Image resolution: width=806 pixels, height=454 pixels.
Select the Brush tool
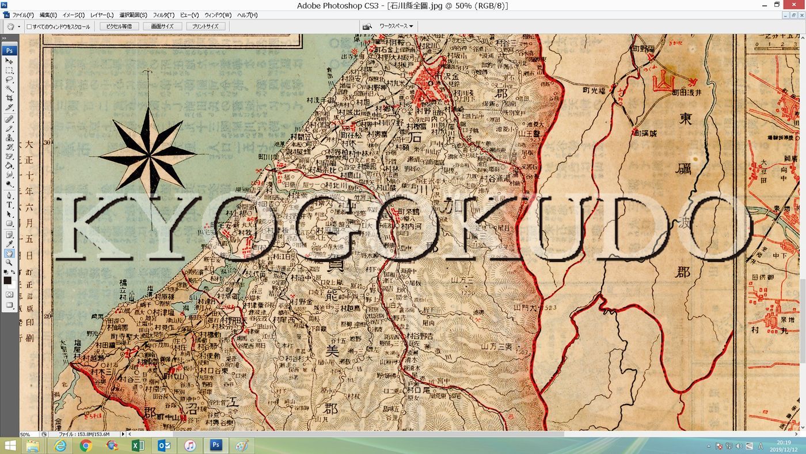tap(9, 128)
